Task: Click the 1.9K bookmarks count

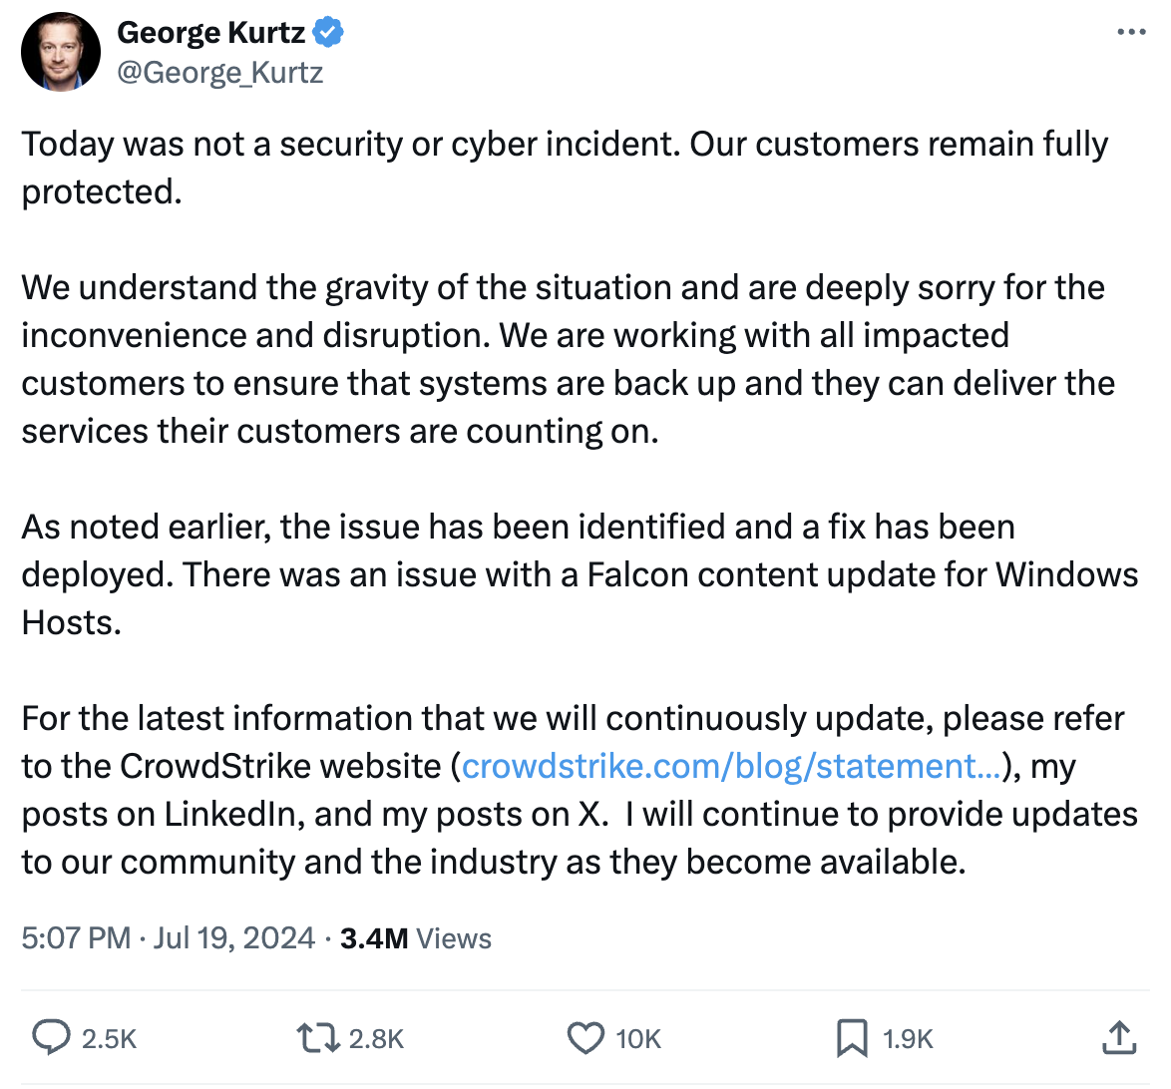Action: coord(908,1039)
